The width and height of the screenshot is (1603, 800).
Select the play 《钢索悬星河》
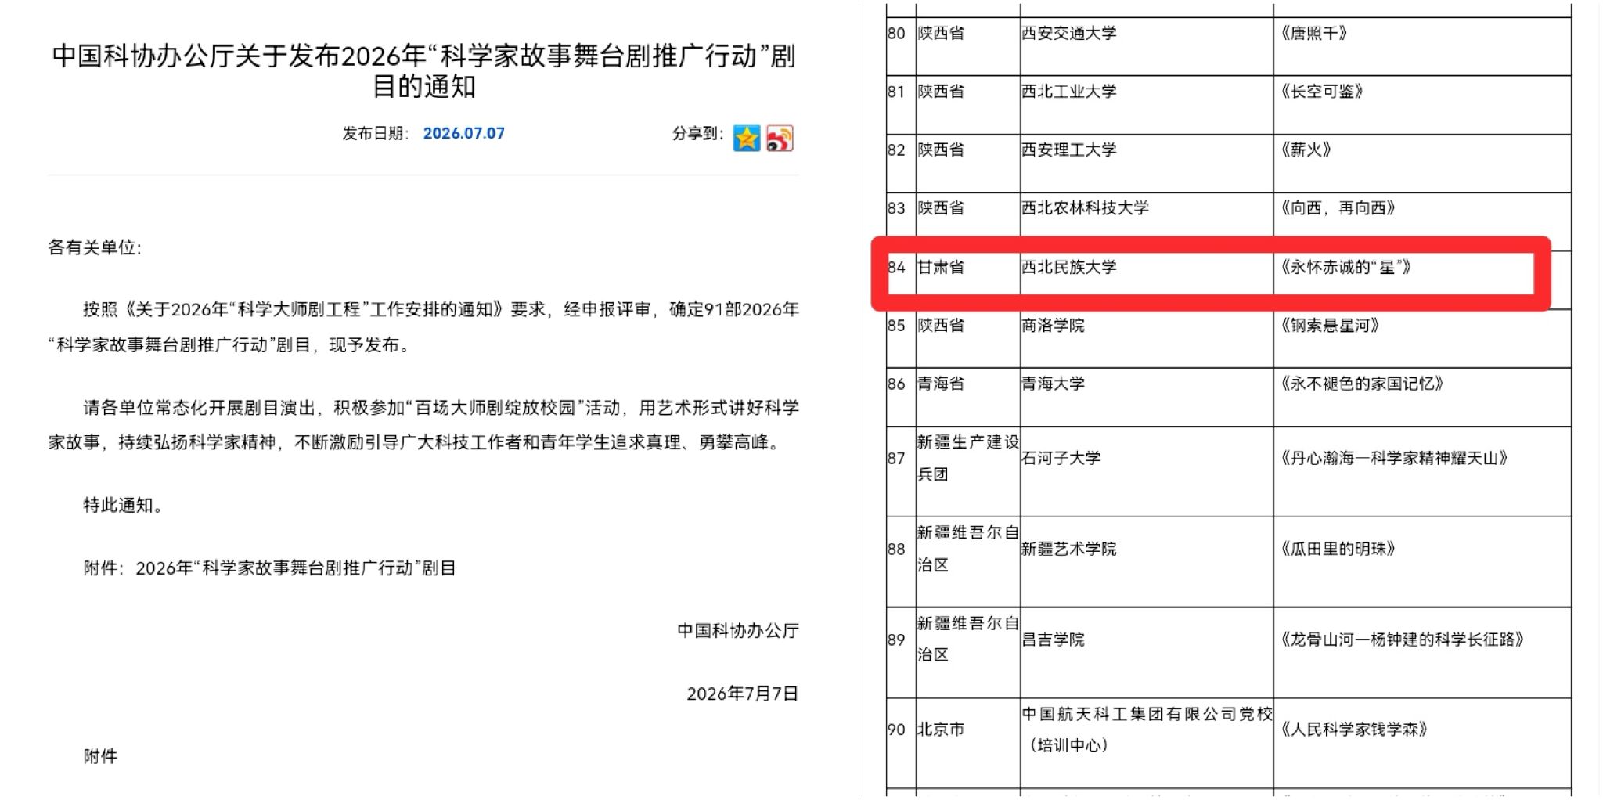pos(1329,326)
